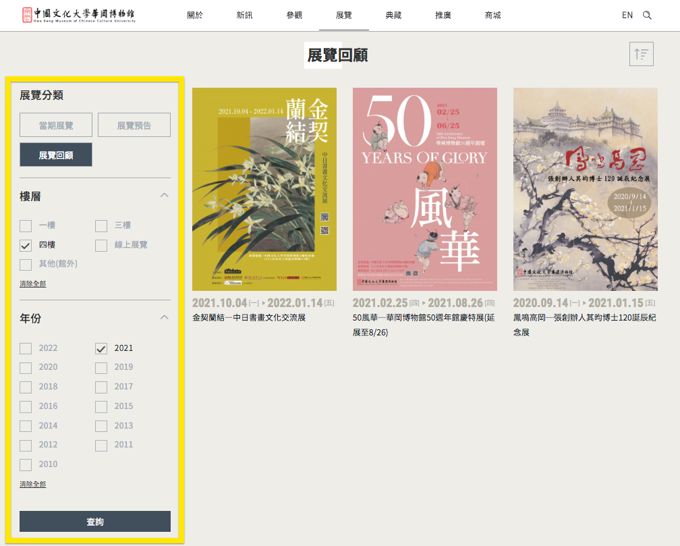
Task: Open the 商城 menu
Action: [492, 16]
